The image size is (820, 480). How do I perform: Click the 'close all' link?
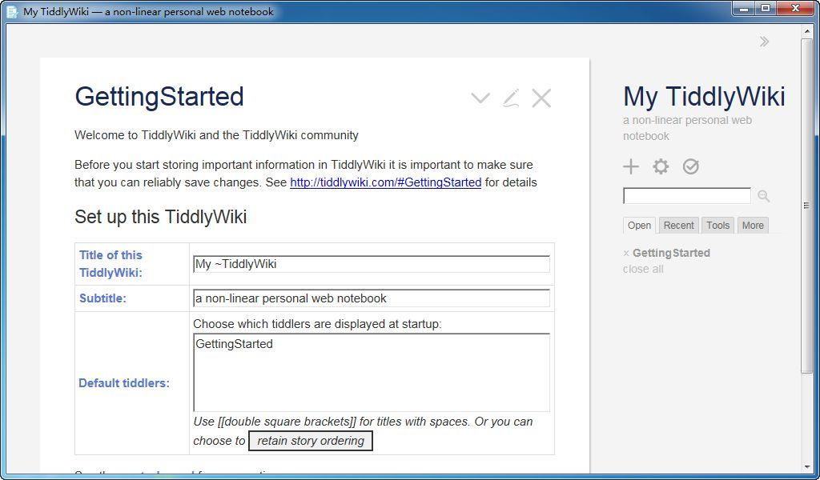click(643, 269)
